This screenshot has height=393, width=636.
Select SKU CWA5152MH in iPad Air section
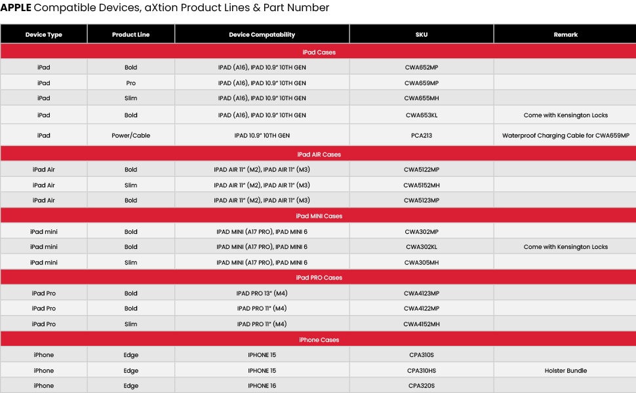tap(421, 185)
